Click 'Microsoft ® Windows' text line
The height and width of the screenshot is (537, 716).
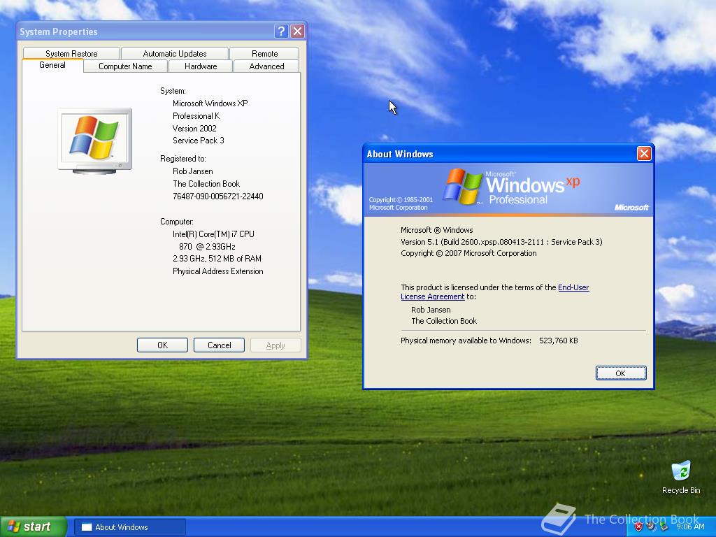pos(436,229)
